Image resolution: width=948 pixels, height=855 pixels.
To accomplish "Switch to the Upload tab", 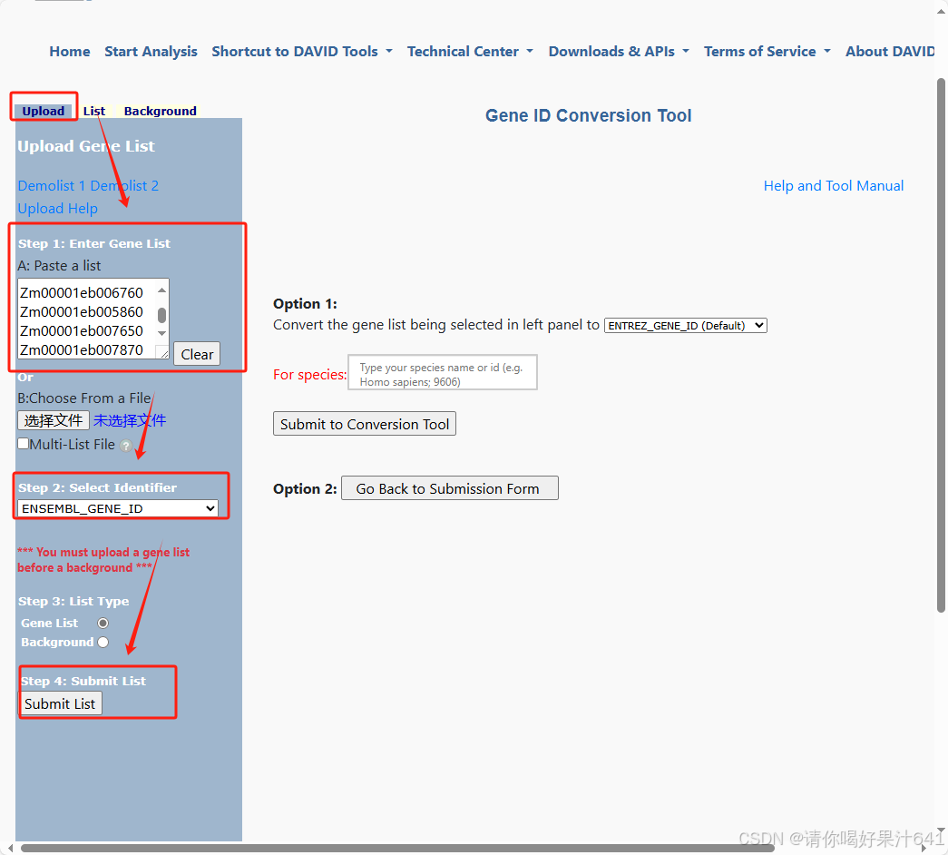I will (44, 111).
